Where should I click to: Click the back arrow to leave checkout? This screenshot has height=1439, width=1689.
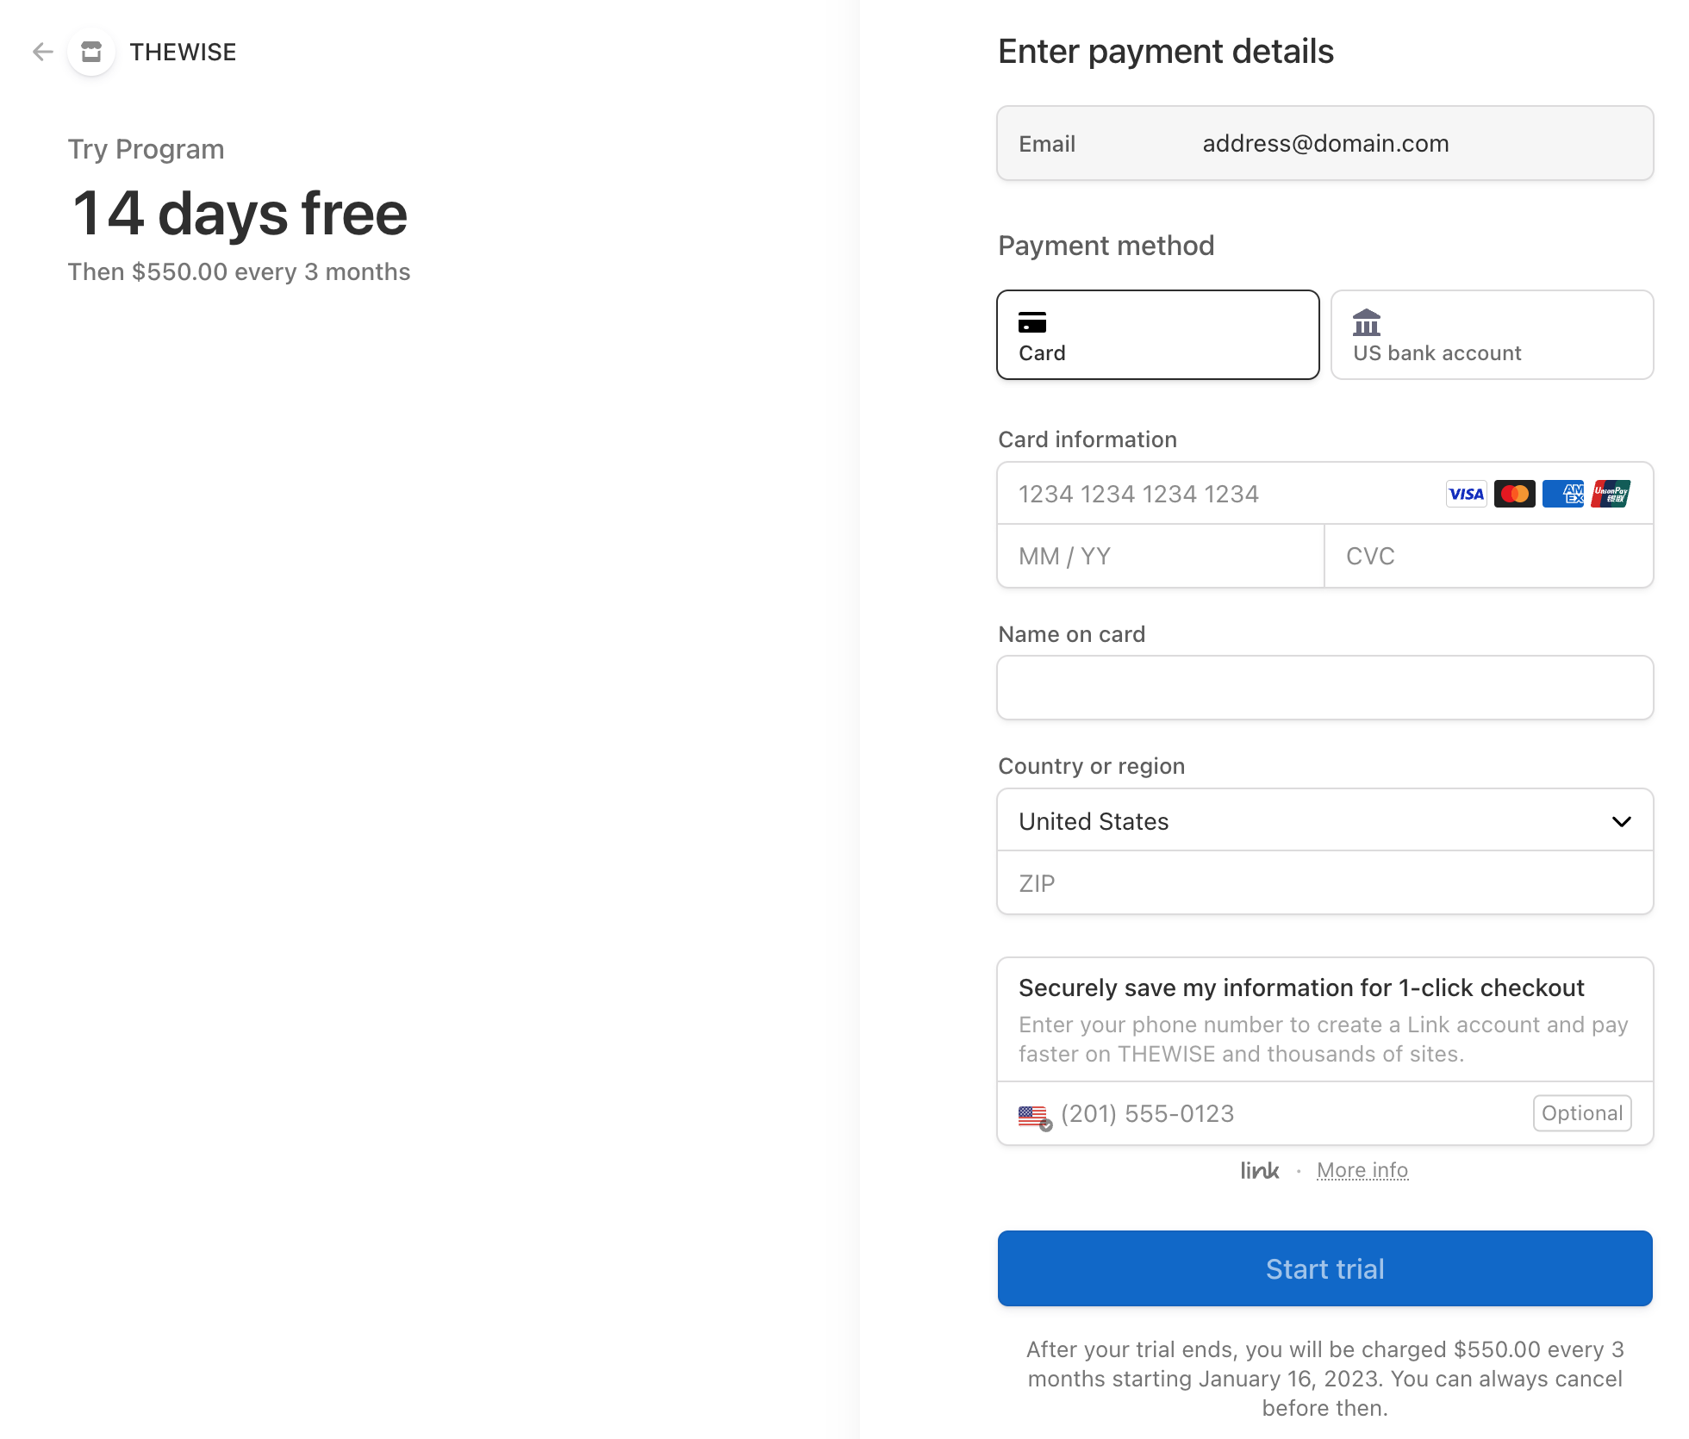[41, 52]
